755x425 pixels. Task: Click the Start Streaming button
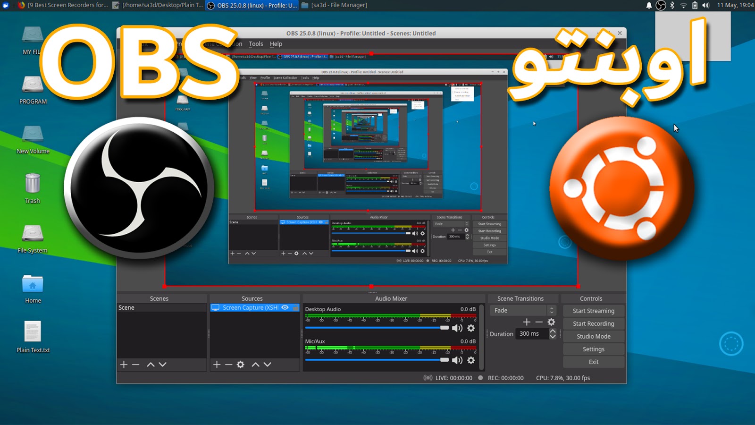click(594, 311)
